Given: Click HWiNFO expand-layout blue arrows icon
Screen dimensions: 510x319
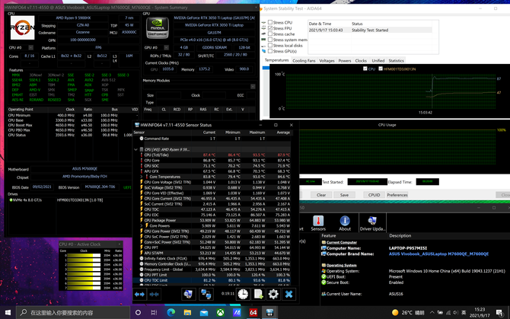Looking at the screenshot, I should coord(139,295).
